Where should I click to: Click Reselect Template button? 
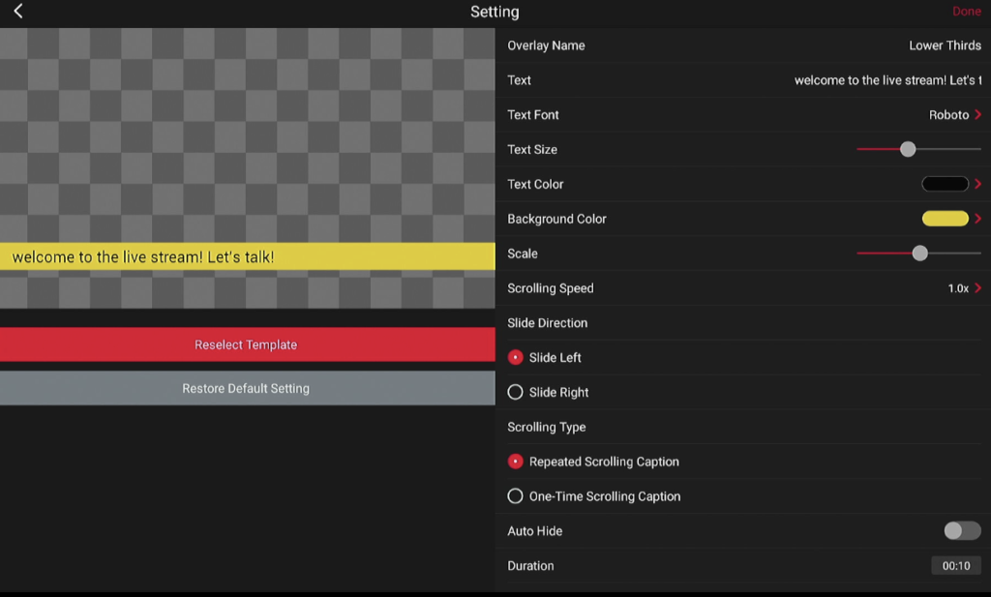247,344
